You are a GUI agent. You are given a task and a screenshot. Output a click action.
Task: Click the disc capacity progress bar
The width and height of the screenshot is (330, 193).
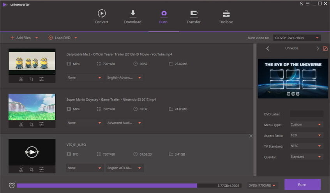click(x=129, y=186)
